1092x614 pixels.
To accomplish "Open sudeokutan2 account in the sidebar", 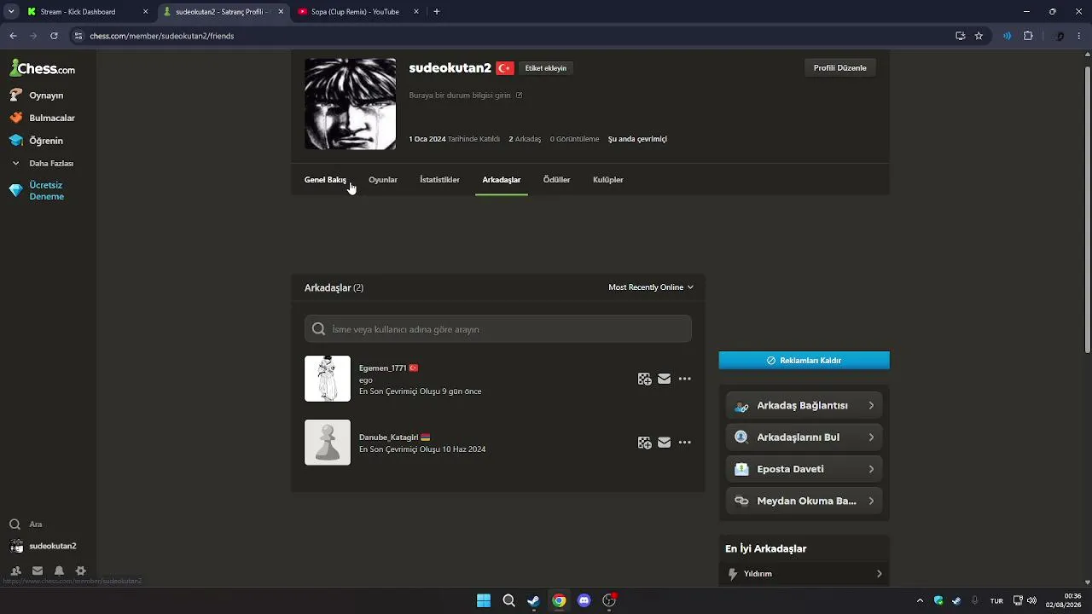I will point(52,546).
